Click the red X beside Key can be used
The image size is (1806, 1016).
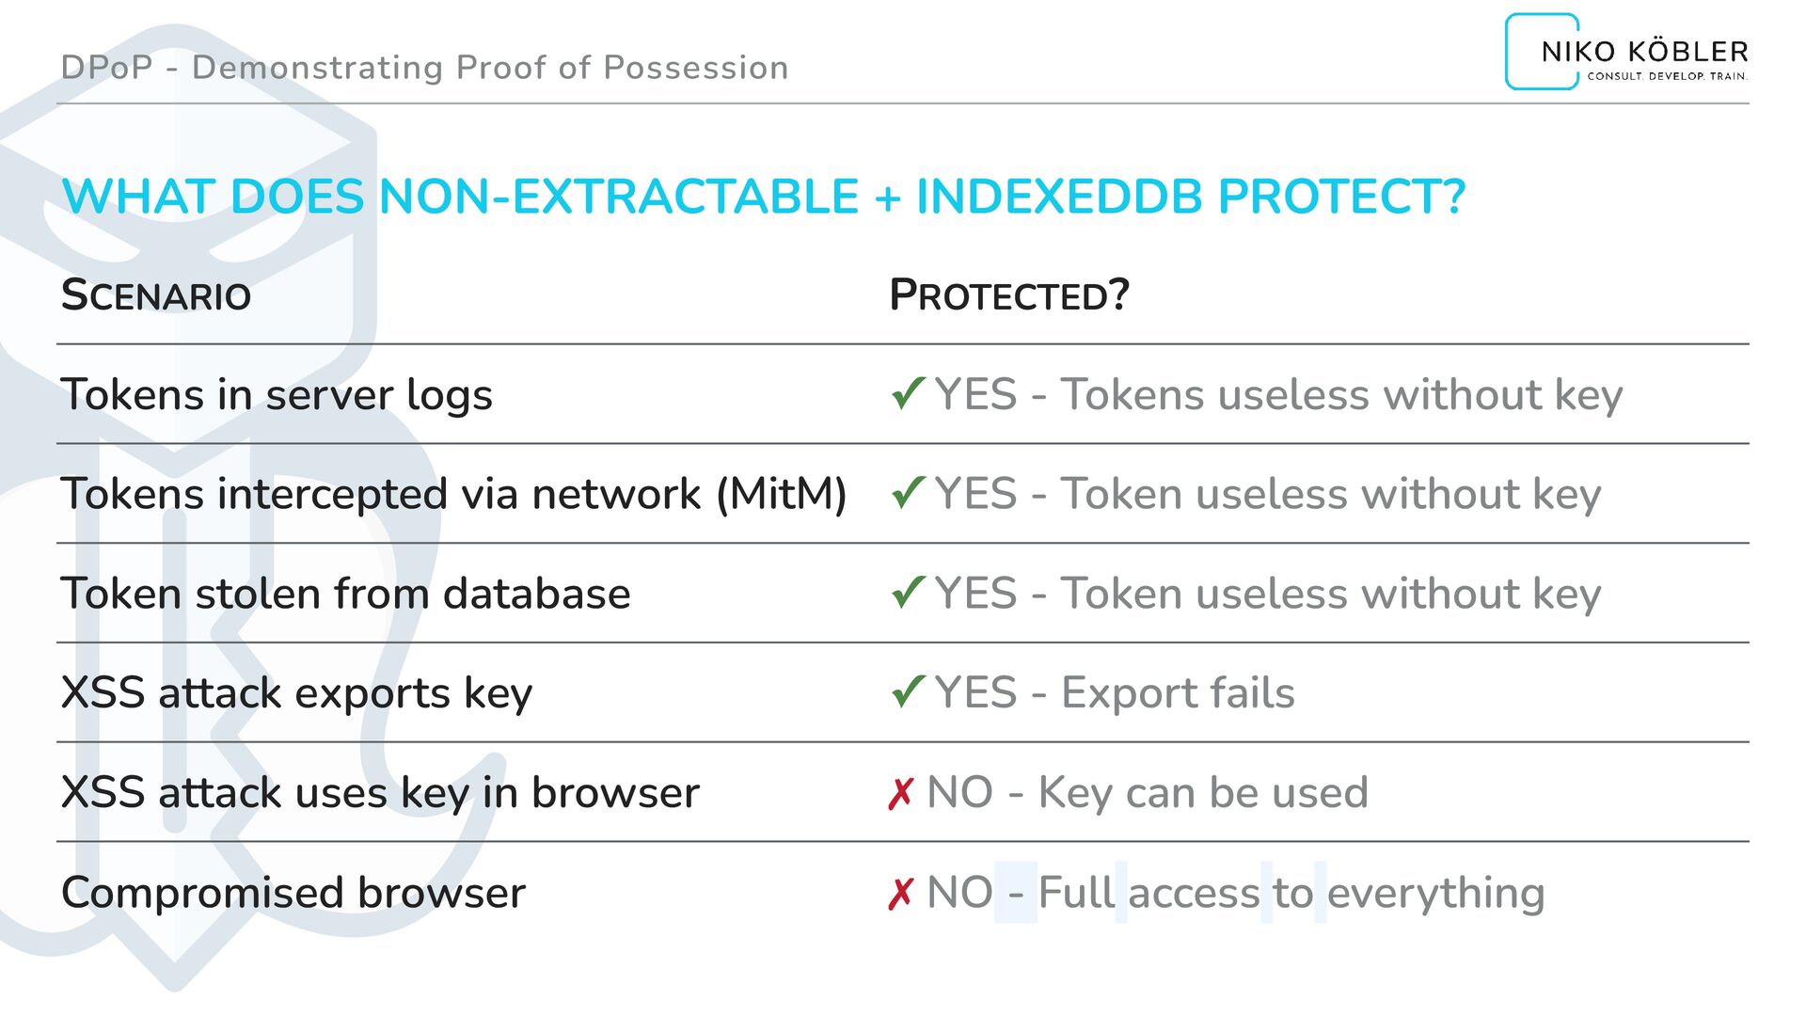900,793
